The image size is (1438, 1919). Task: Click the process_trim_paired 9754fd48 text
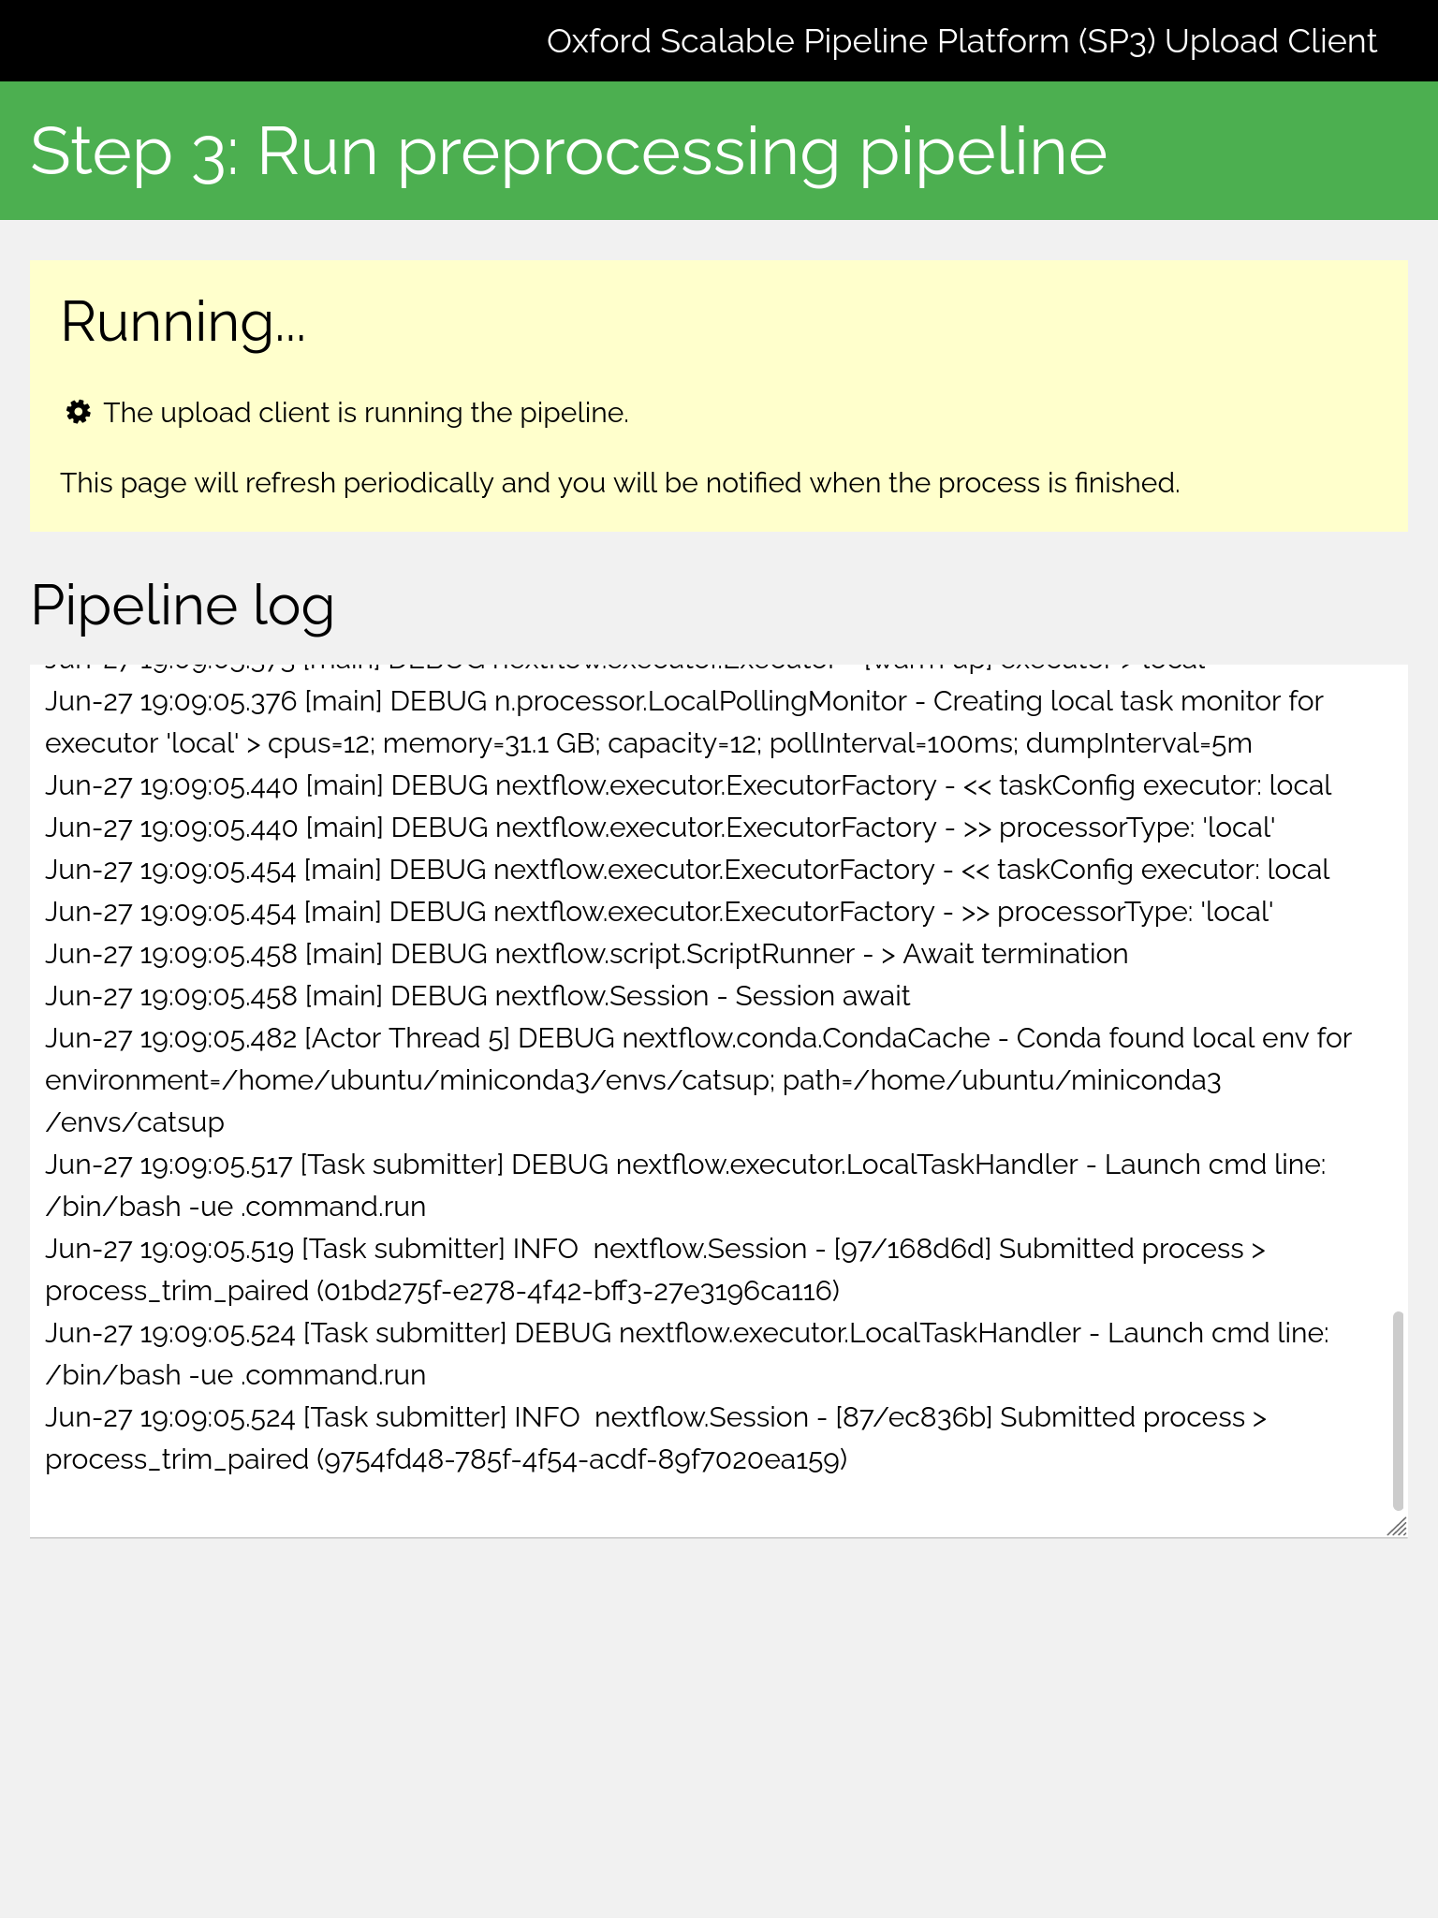coord(446,1459)
